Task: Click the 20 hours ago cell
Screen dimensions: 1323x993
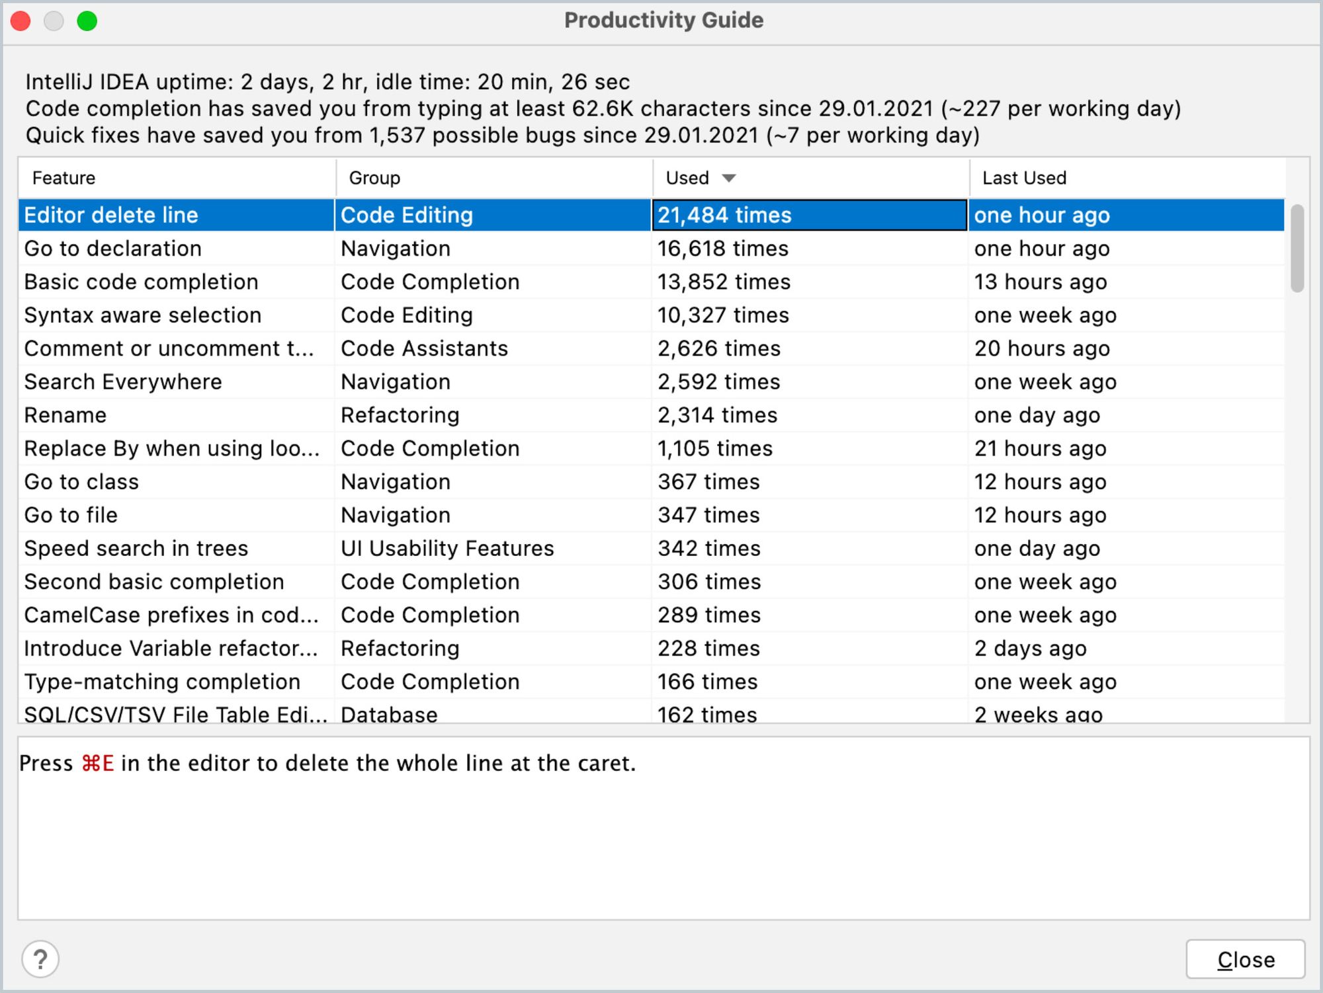Action: [x=1127, y=348]
